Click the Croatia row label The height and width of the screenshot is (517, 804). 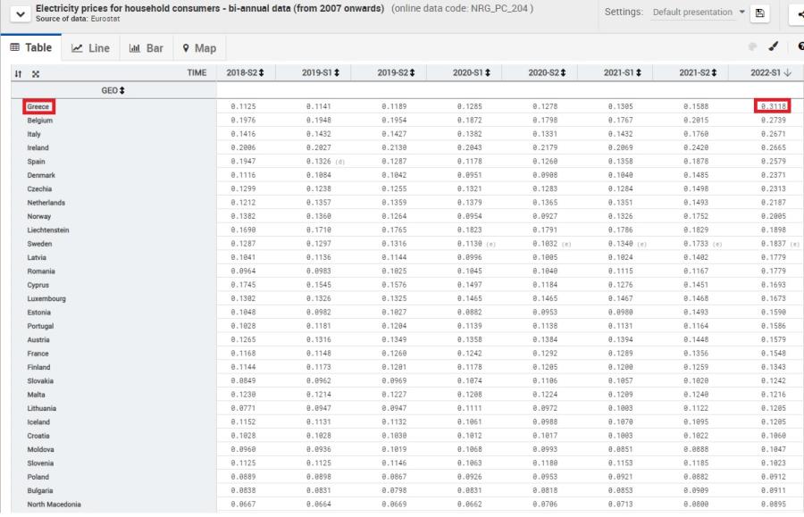pyautogui.click(x=38, y=436)
